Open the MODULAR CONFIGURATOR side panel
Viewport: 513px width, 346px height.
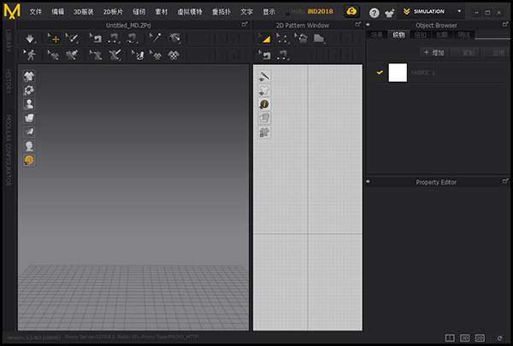coord(9,150)
